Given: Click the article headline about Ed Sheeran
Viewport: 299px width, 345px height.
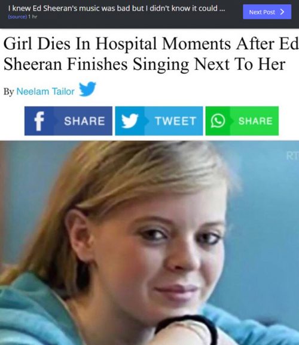Looking at the screenshot, I should [x=151, y=54].
